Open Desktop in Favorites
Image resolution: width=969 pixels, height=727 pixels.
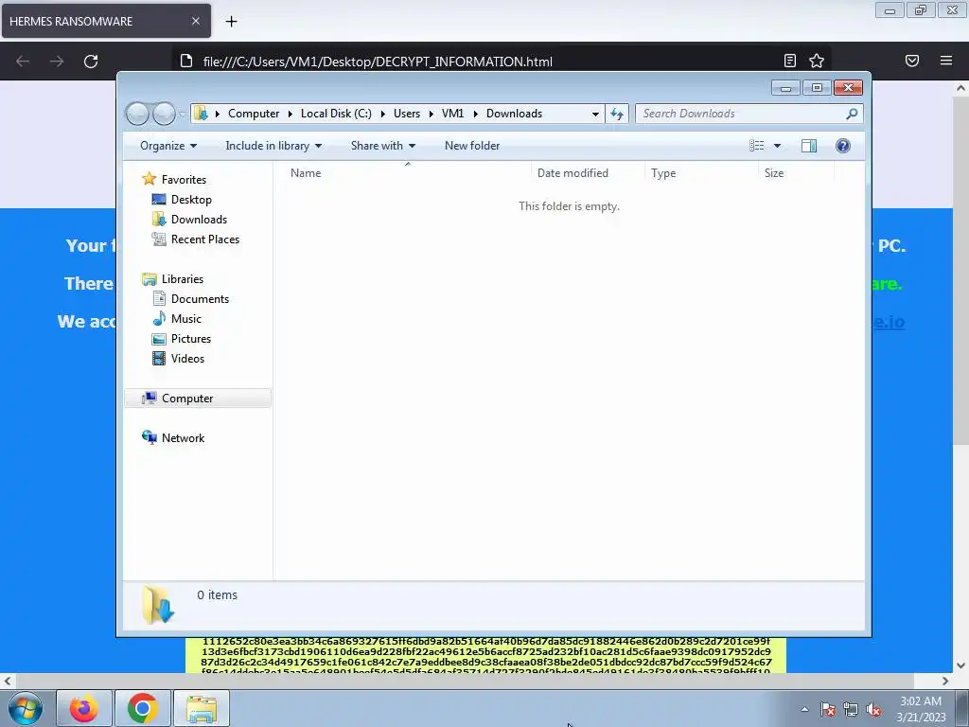coord(191,200)
